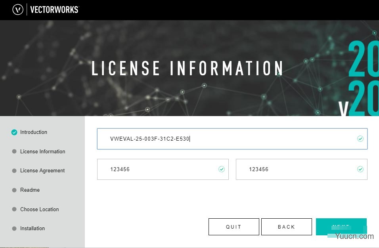Focus the serial number input field

coord(232,139)
